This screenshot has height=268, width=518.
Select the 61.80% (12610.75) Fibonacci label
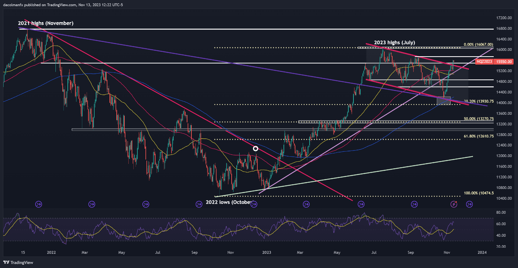pyautogui.click(x=478, y=136)
